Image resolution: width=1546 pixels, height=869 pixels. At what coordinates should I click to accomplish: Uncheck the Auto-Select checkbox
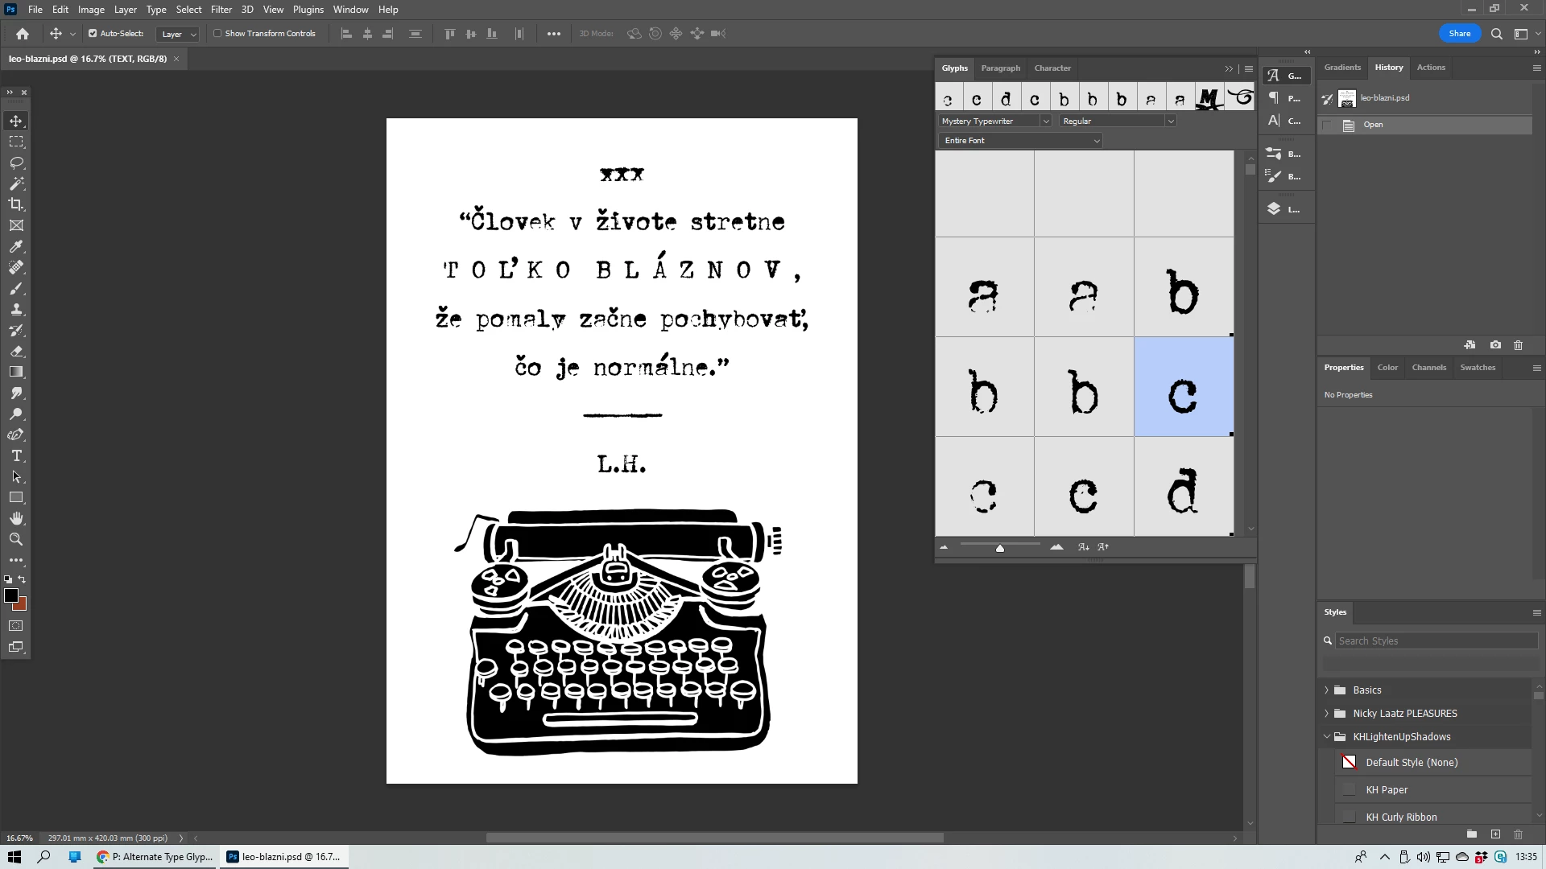click(x=93, y=34)
